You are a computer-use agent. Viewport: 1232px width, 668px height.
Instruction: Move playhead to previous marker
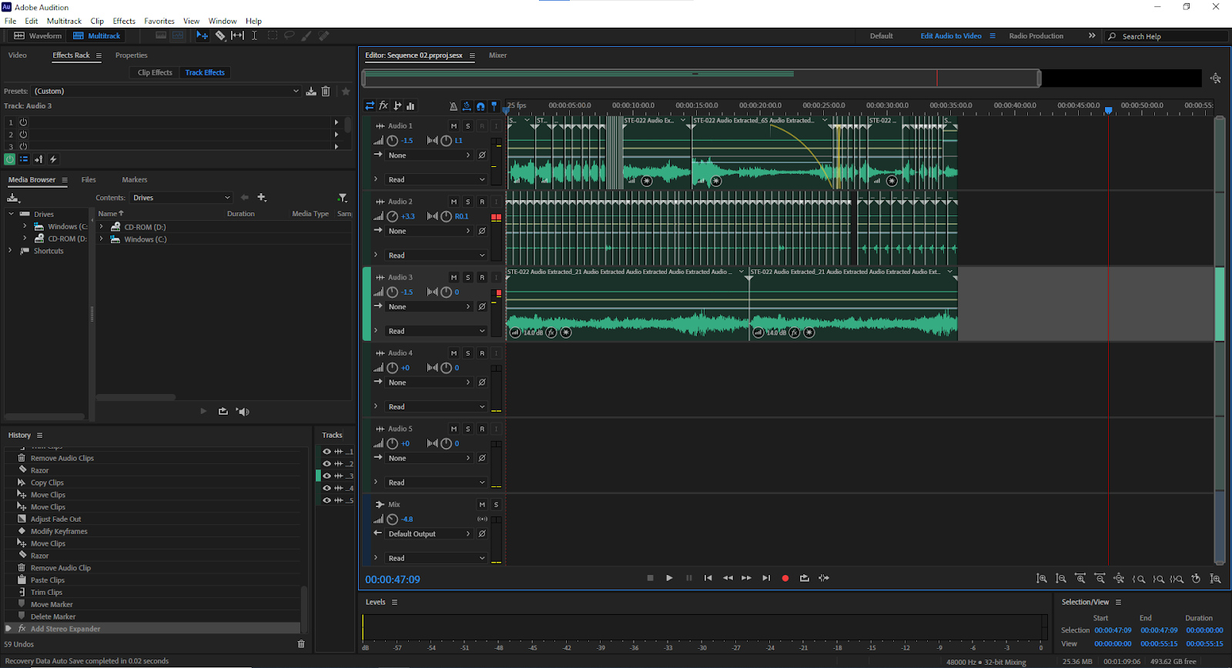[x=708, y=578]
